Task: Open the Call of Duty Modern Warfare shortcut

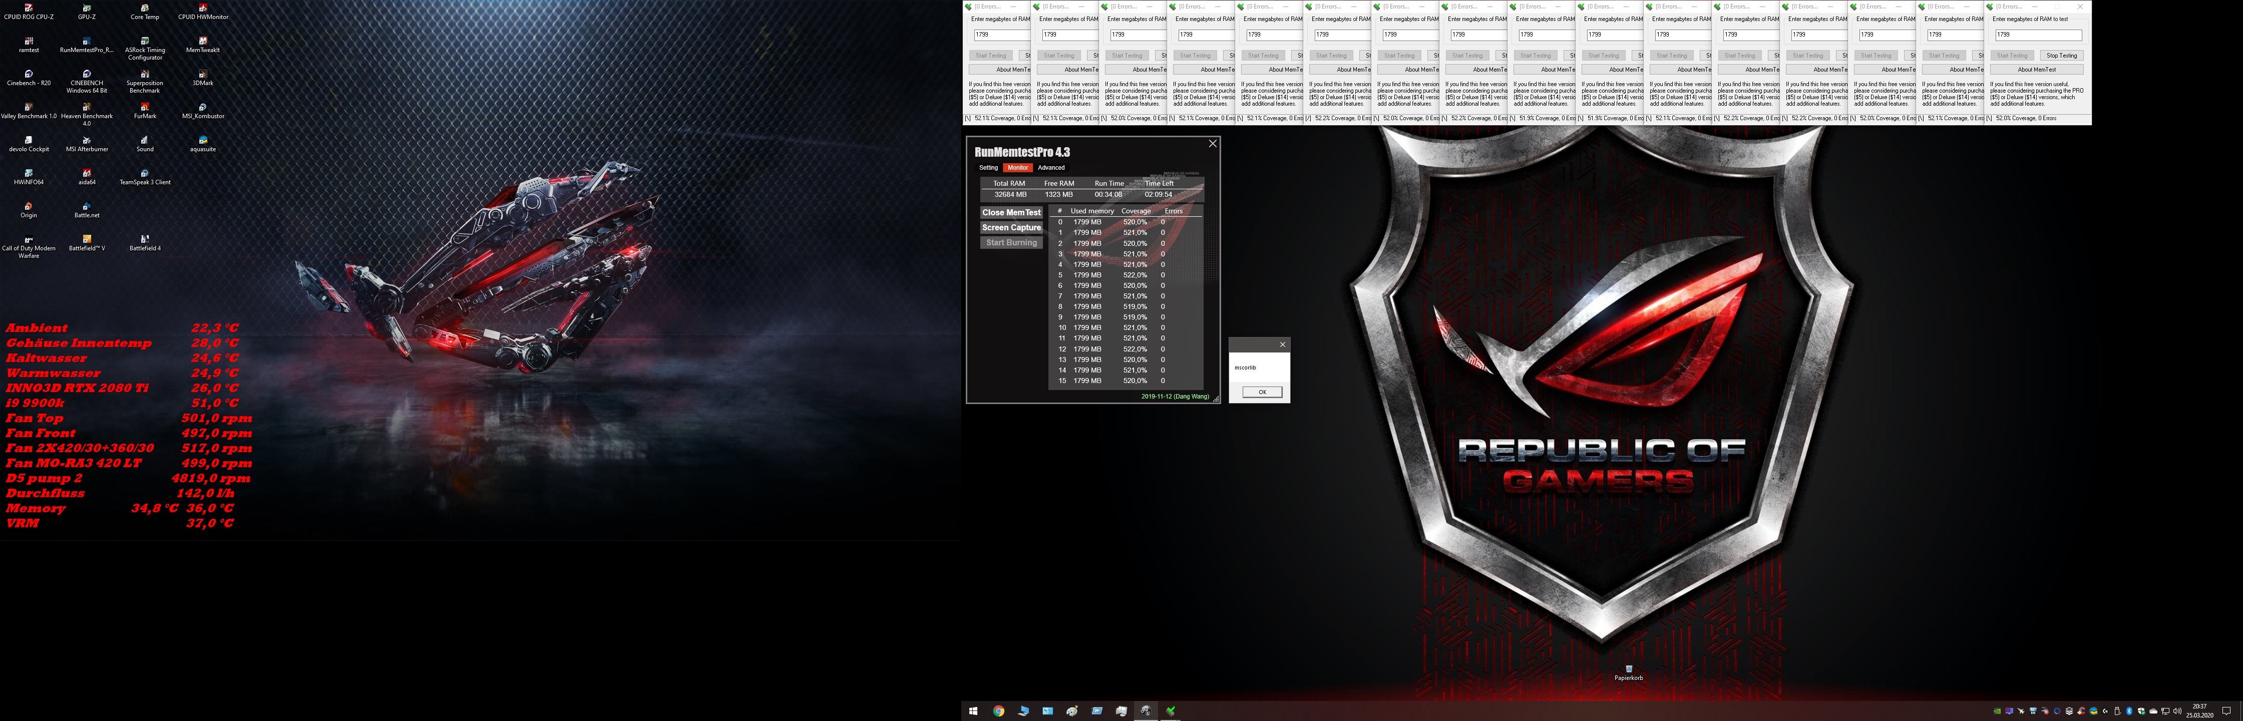Action: (x=29, y=246)
